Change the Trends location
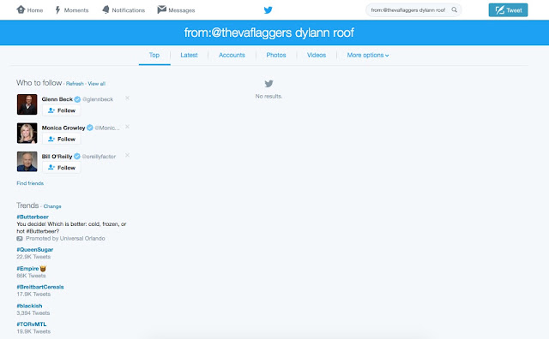The width and height of the screenshot is (549, 339). coord(52,206)
